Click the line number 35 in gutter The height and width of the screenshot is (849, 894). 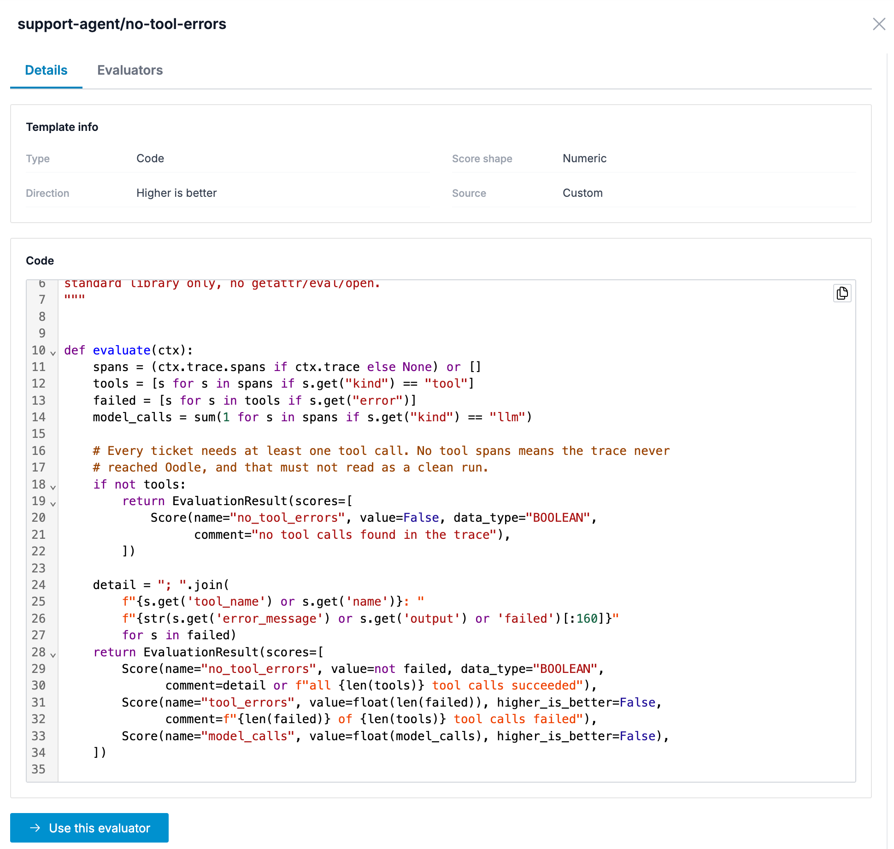39,769
